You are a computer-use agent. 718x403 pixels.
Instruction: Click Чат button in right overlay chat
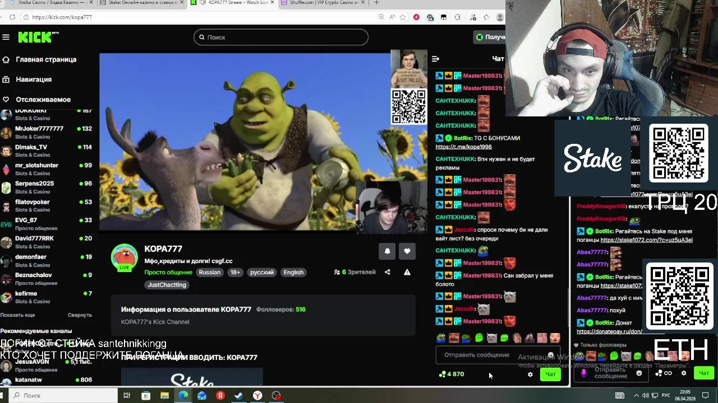[x=704, y=373]
